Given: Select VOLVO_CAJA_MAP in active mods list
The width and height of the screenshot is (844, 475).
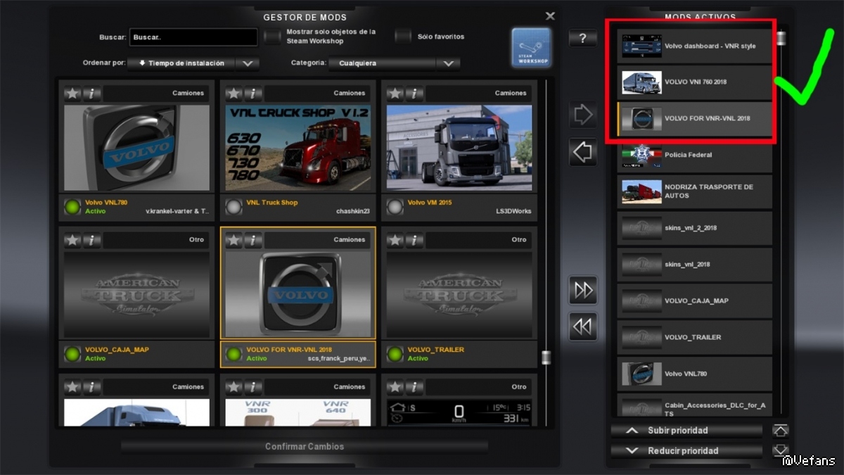Looking at the screenshot, I should pyautogui.click(x=695, y=301).
